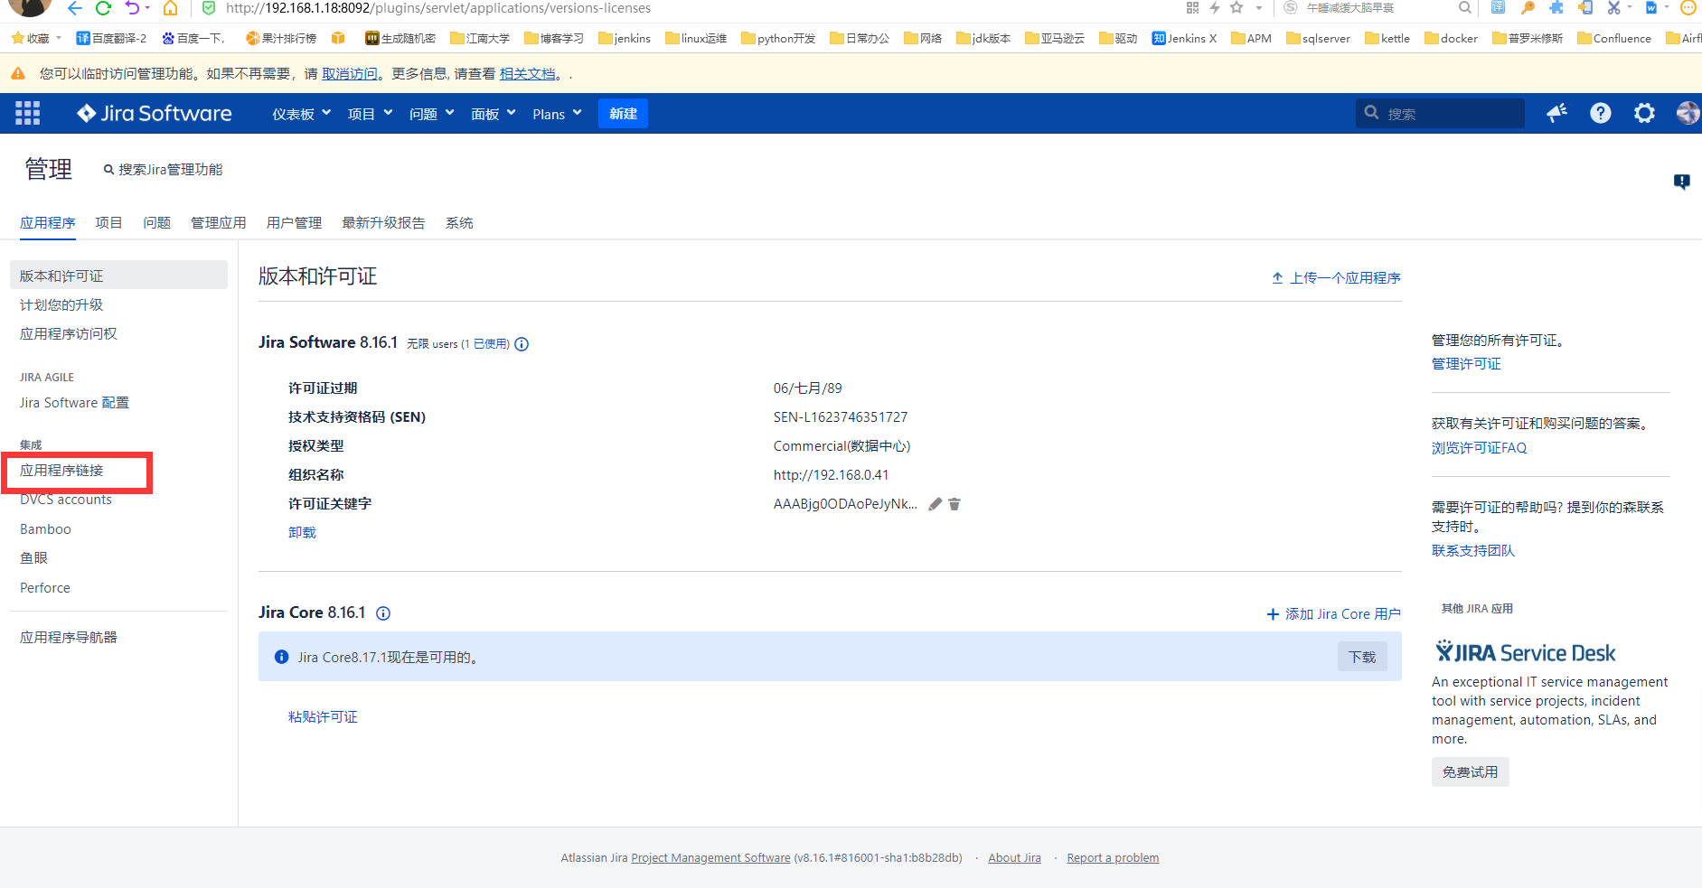The width and height of the screenshot is (1702, 888).
Task: Click the Report a problem footer link
Action: (1113, 857)
